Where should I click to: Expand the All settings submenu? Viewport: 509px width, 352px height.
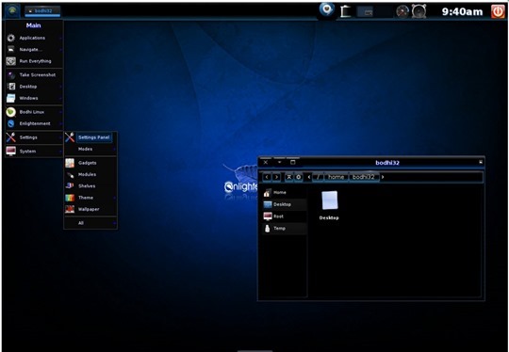90,223
